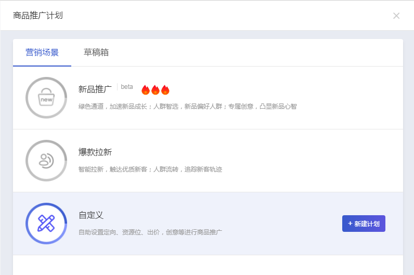The image size is (414, 275).
Task: Click the blue underline beneath 营销场景 tab
Action: [x=42, y=66]
